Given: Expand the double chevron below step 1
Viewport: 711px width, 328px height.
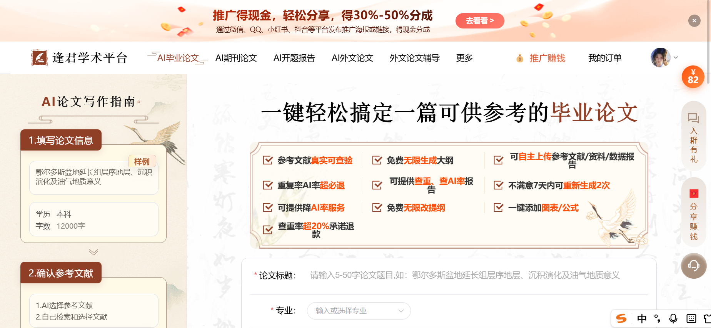Looking at the screenshot, I should [x=93, y=252].
